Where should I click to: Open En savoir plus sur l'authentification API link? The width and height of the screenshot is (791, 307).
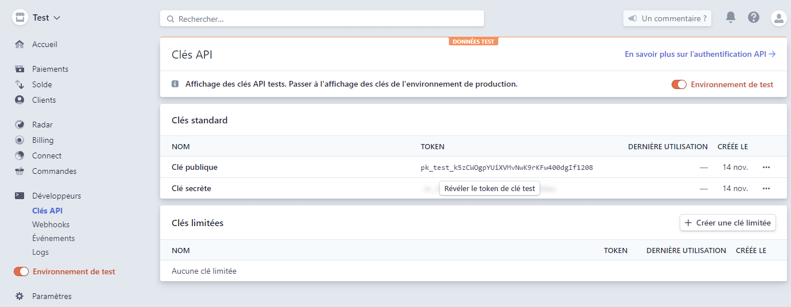(700, 54)
